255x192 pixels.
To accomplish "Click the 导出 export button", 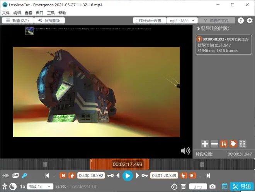I will coord(241,187).
